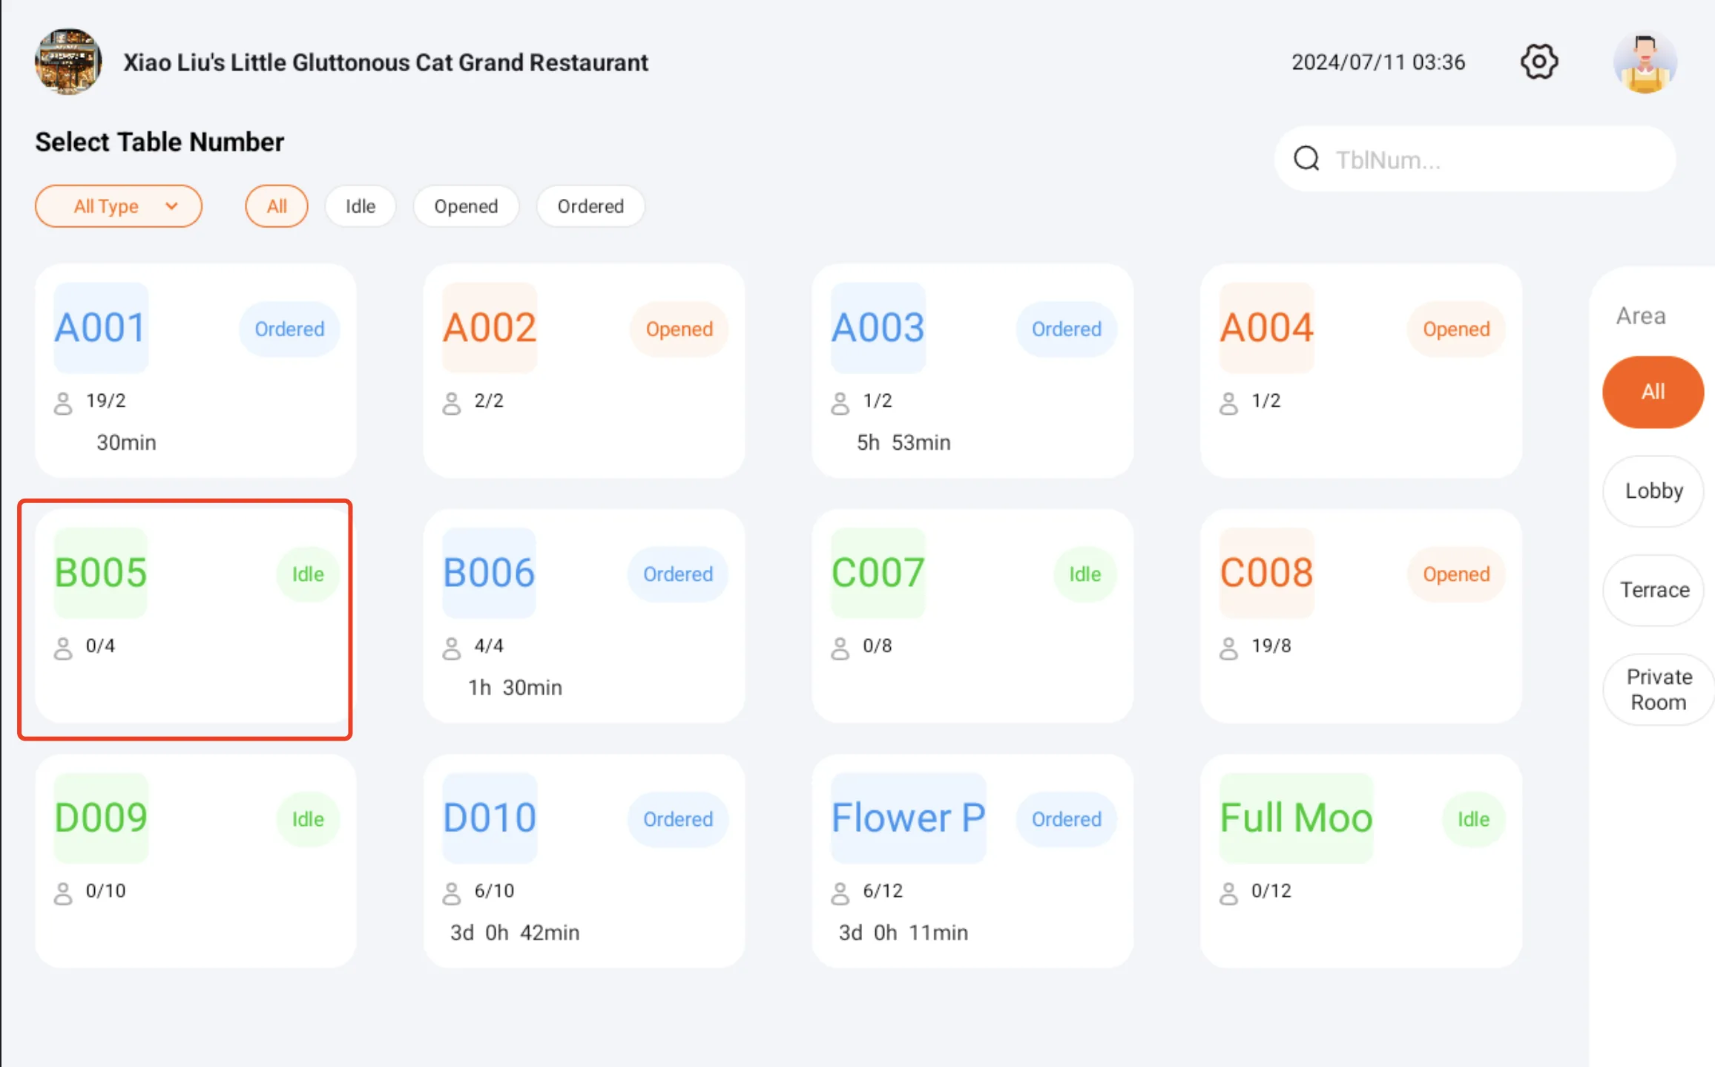Click the 30min duration on A001

click(126, 443)
